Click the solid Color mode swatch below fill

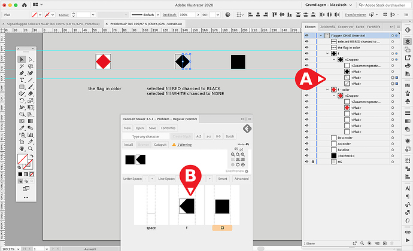(x=20, y=174)
